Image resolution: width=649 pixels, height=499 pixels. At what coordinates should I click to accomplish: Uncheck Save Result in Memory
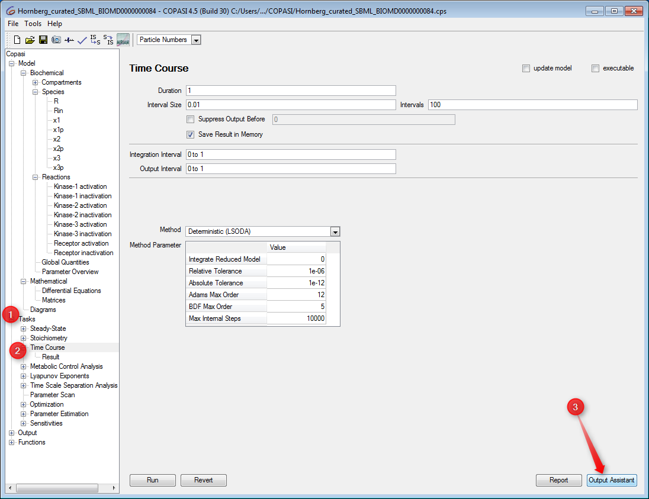[191, 134]
